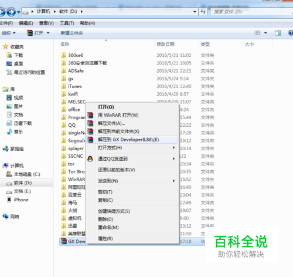Open iPhone device in sidebar
The image size is (293, 277).
click(18, 200)
